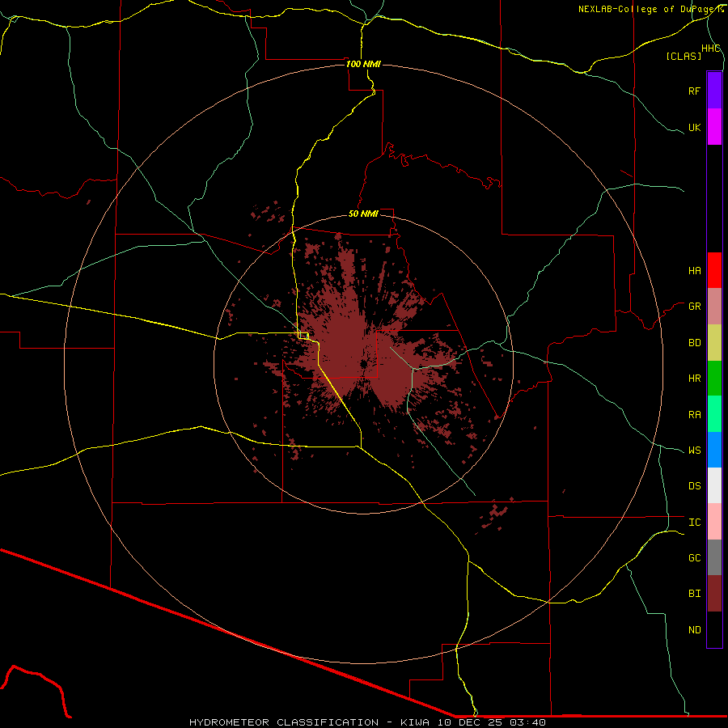Click the WS blue legend swatch
This screenshot has width=728, height=728.
(x=714, y=450)
